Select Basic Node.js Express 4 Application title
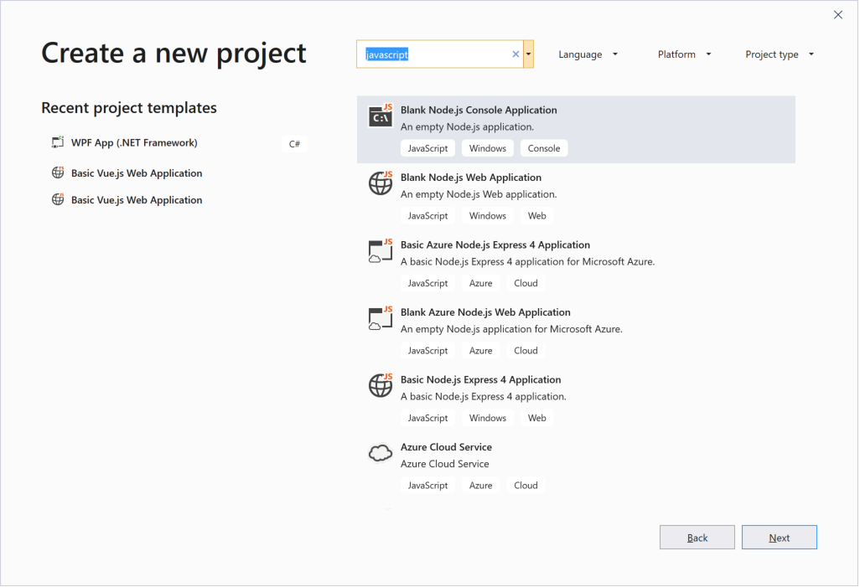This screenshot has width=860, height=587. (481, 380)
